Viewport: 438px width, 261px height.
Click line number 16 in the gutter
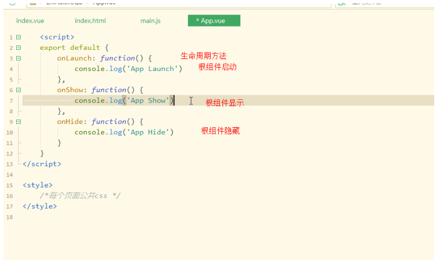(x=9, y=196)
